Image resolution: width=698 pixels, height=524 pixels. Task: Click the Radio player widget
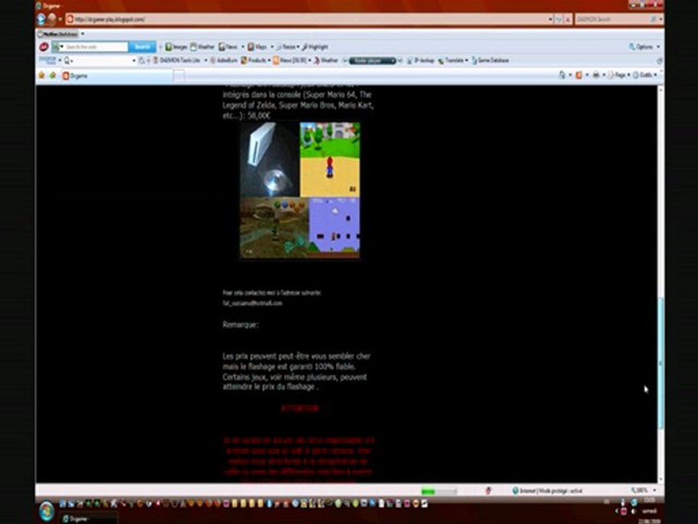372,60
